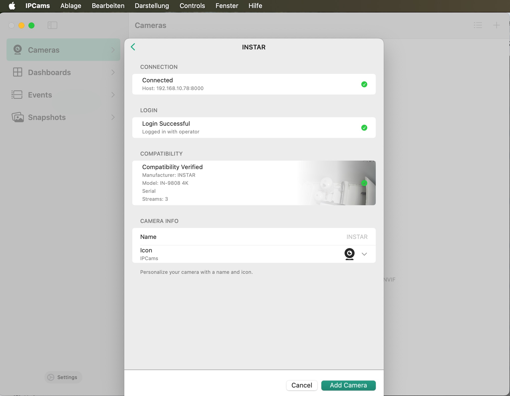Expand the Dashboards sidebar chevron

point(113,72)
